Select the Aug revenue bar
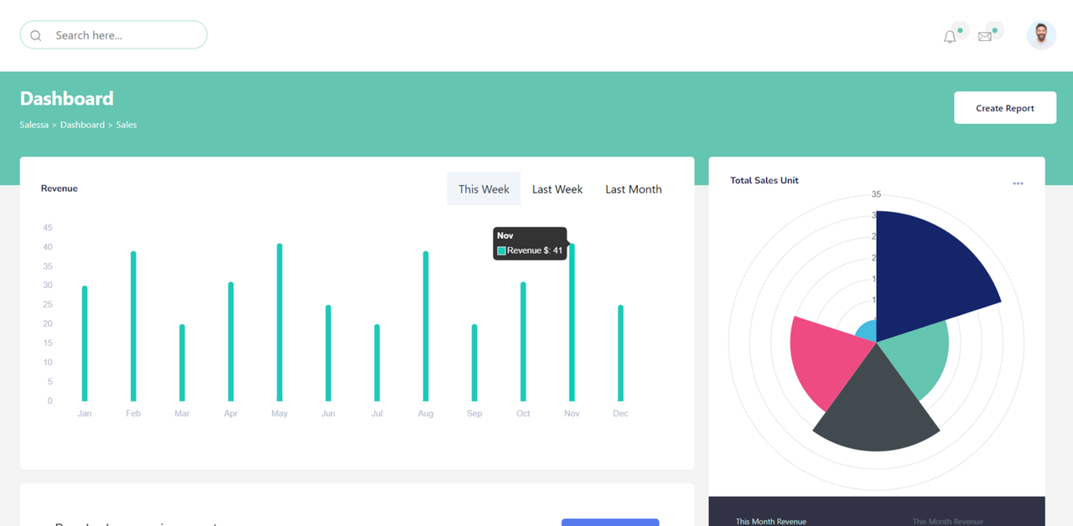Screen dimensions: 1073x526 (426, 327)
